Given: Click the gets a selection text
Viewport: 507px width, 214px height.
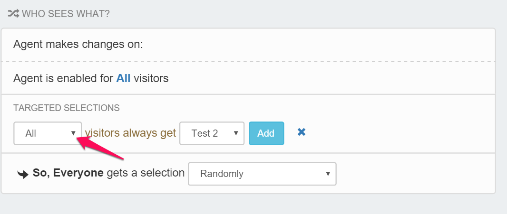Looking at the screenshot, I should click(146, 173).
